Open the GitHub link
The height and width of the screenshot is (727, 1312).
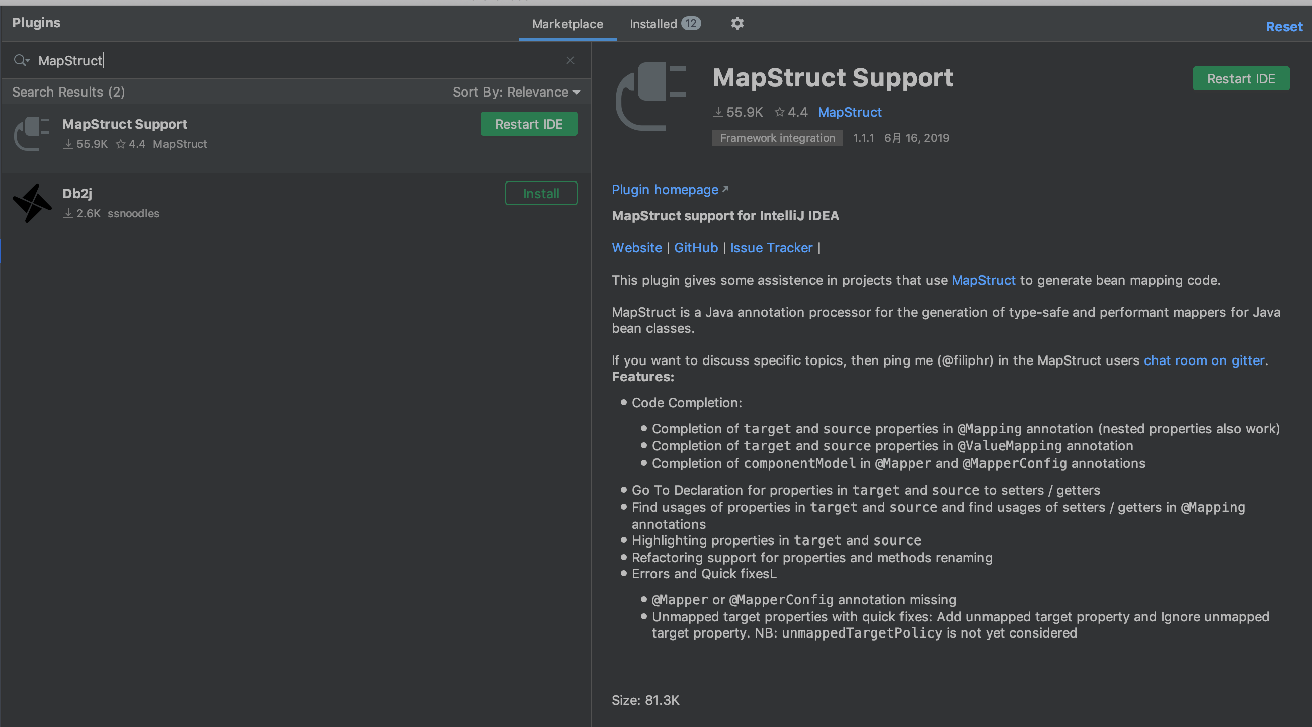coord(696,248)
